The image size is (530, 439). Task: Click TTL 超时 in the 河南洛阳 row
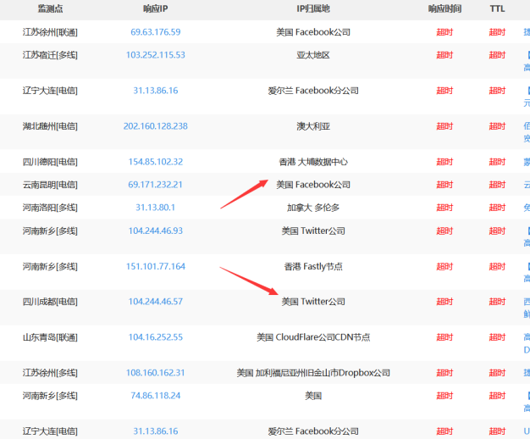497,208
